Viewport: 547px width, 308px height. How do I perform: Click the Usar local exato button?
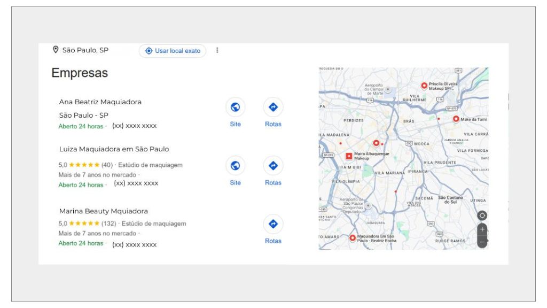[x=173, y=51]
